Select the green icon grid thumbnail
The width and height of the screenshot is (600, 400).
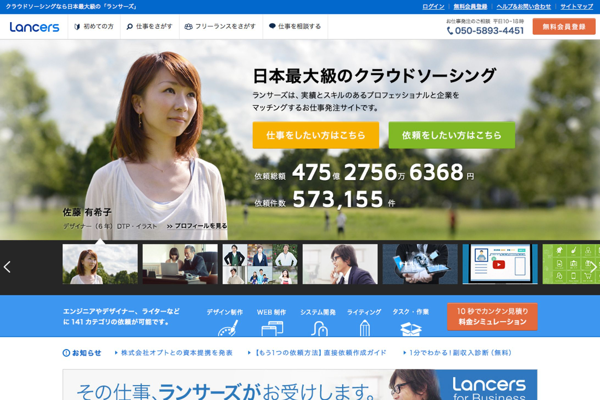coord(571,264)
